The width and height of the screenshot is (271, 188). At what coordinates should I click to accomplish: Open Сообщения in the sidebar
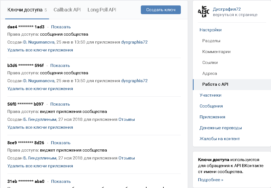tap(211, 106)
